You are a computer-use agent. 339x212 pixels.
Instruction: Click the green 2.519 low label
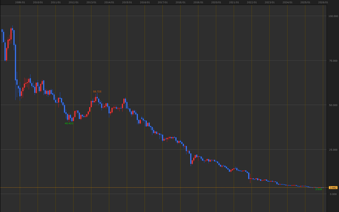[318, 189]
